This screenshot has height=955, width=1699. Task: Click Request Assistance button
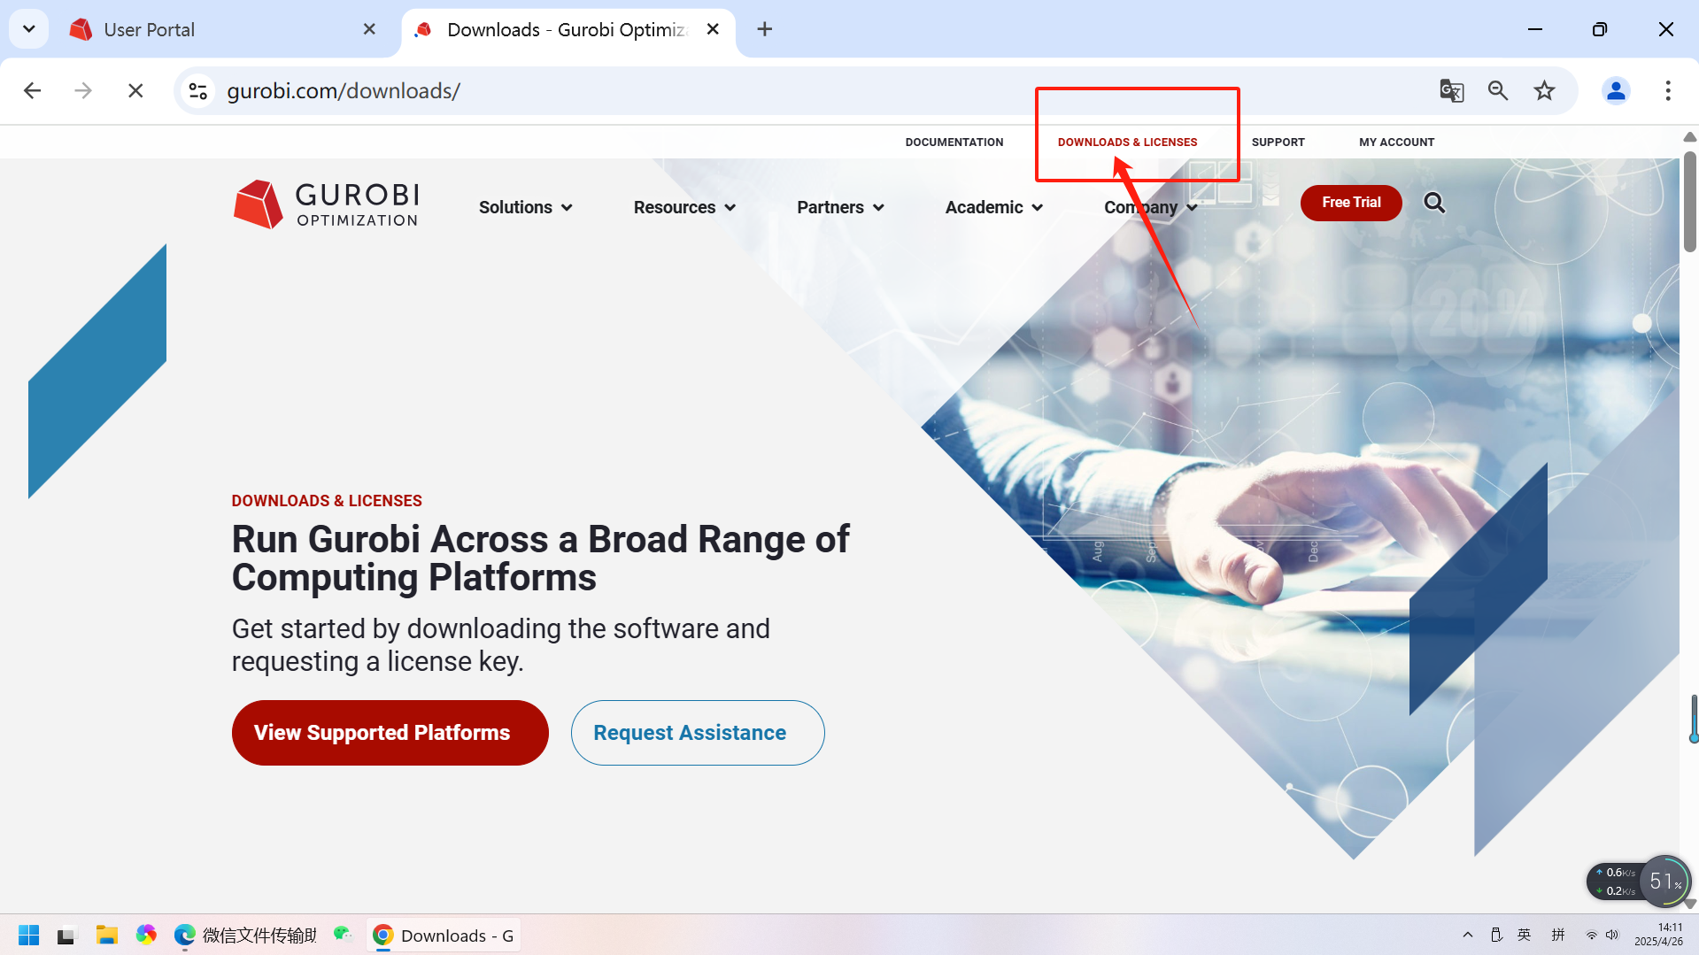pyautogui.click(x=698, y=733)
